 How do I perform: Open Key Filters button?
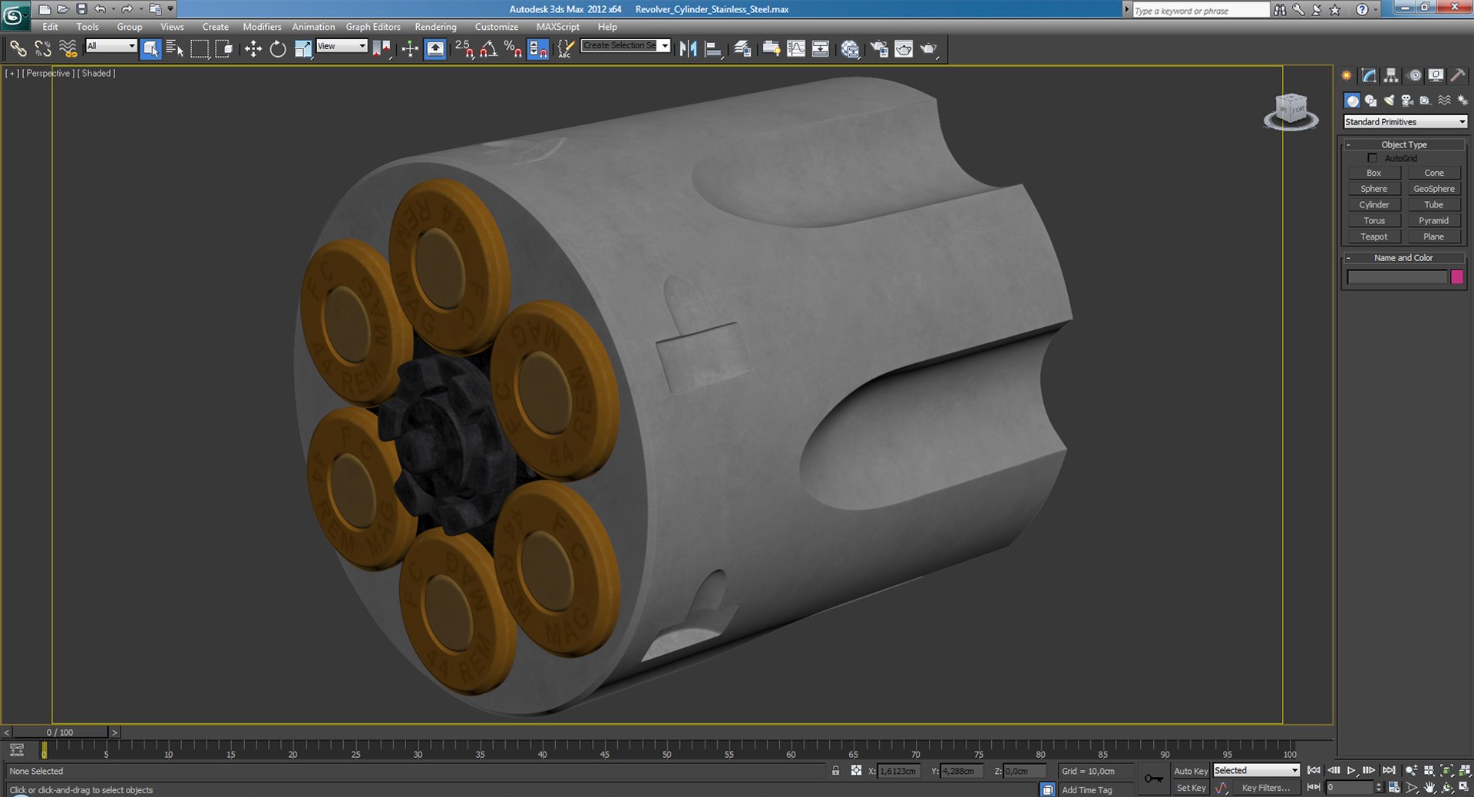click(x=1266, y=788)
